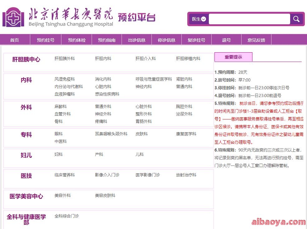The width and height of the screenshot is (307, 229).
Task: Click the 预约平台 title text
Action: pyautogui.click(x=137, y=17)
